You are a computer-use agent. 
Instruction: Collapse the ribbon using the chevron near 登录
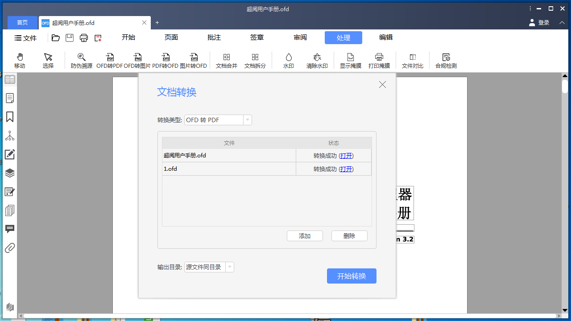point(562,22)
